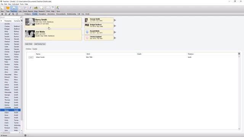
Task: Select Richard Wells in the sidebar list
Action: point(10,128)
